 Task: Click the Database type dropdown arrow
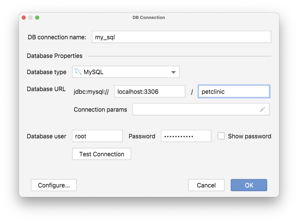174,72
